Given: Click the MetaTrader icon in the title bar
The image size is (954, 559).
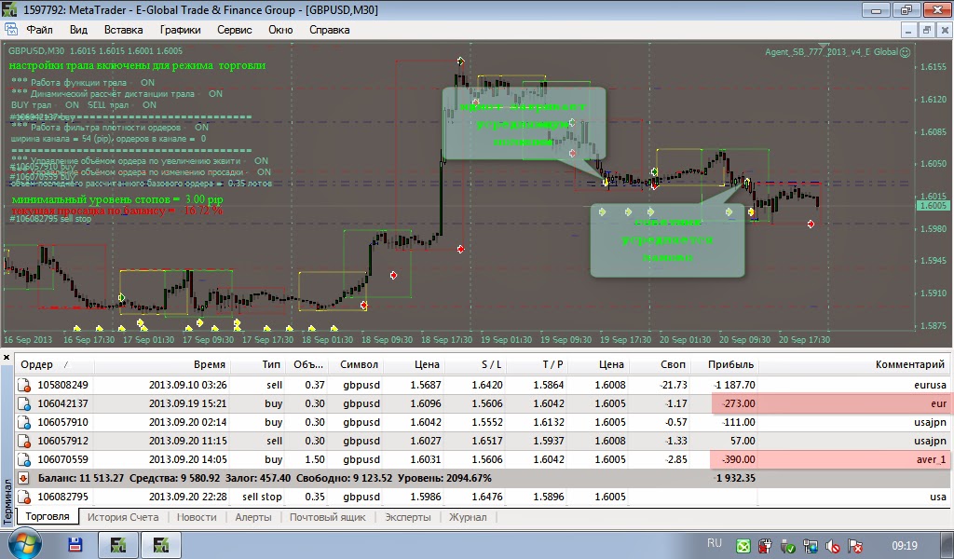Looking at the screenshot, I should 9,9.
